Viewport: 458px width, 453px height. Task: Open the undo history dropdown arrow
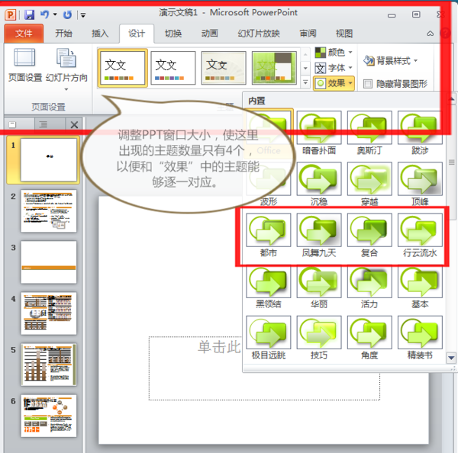pyautogui.click(x=55, y=14)
